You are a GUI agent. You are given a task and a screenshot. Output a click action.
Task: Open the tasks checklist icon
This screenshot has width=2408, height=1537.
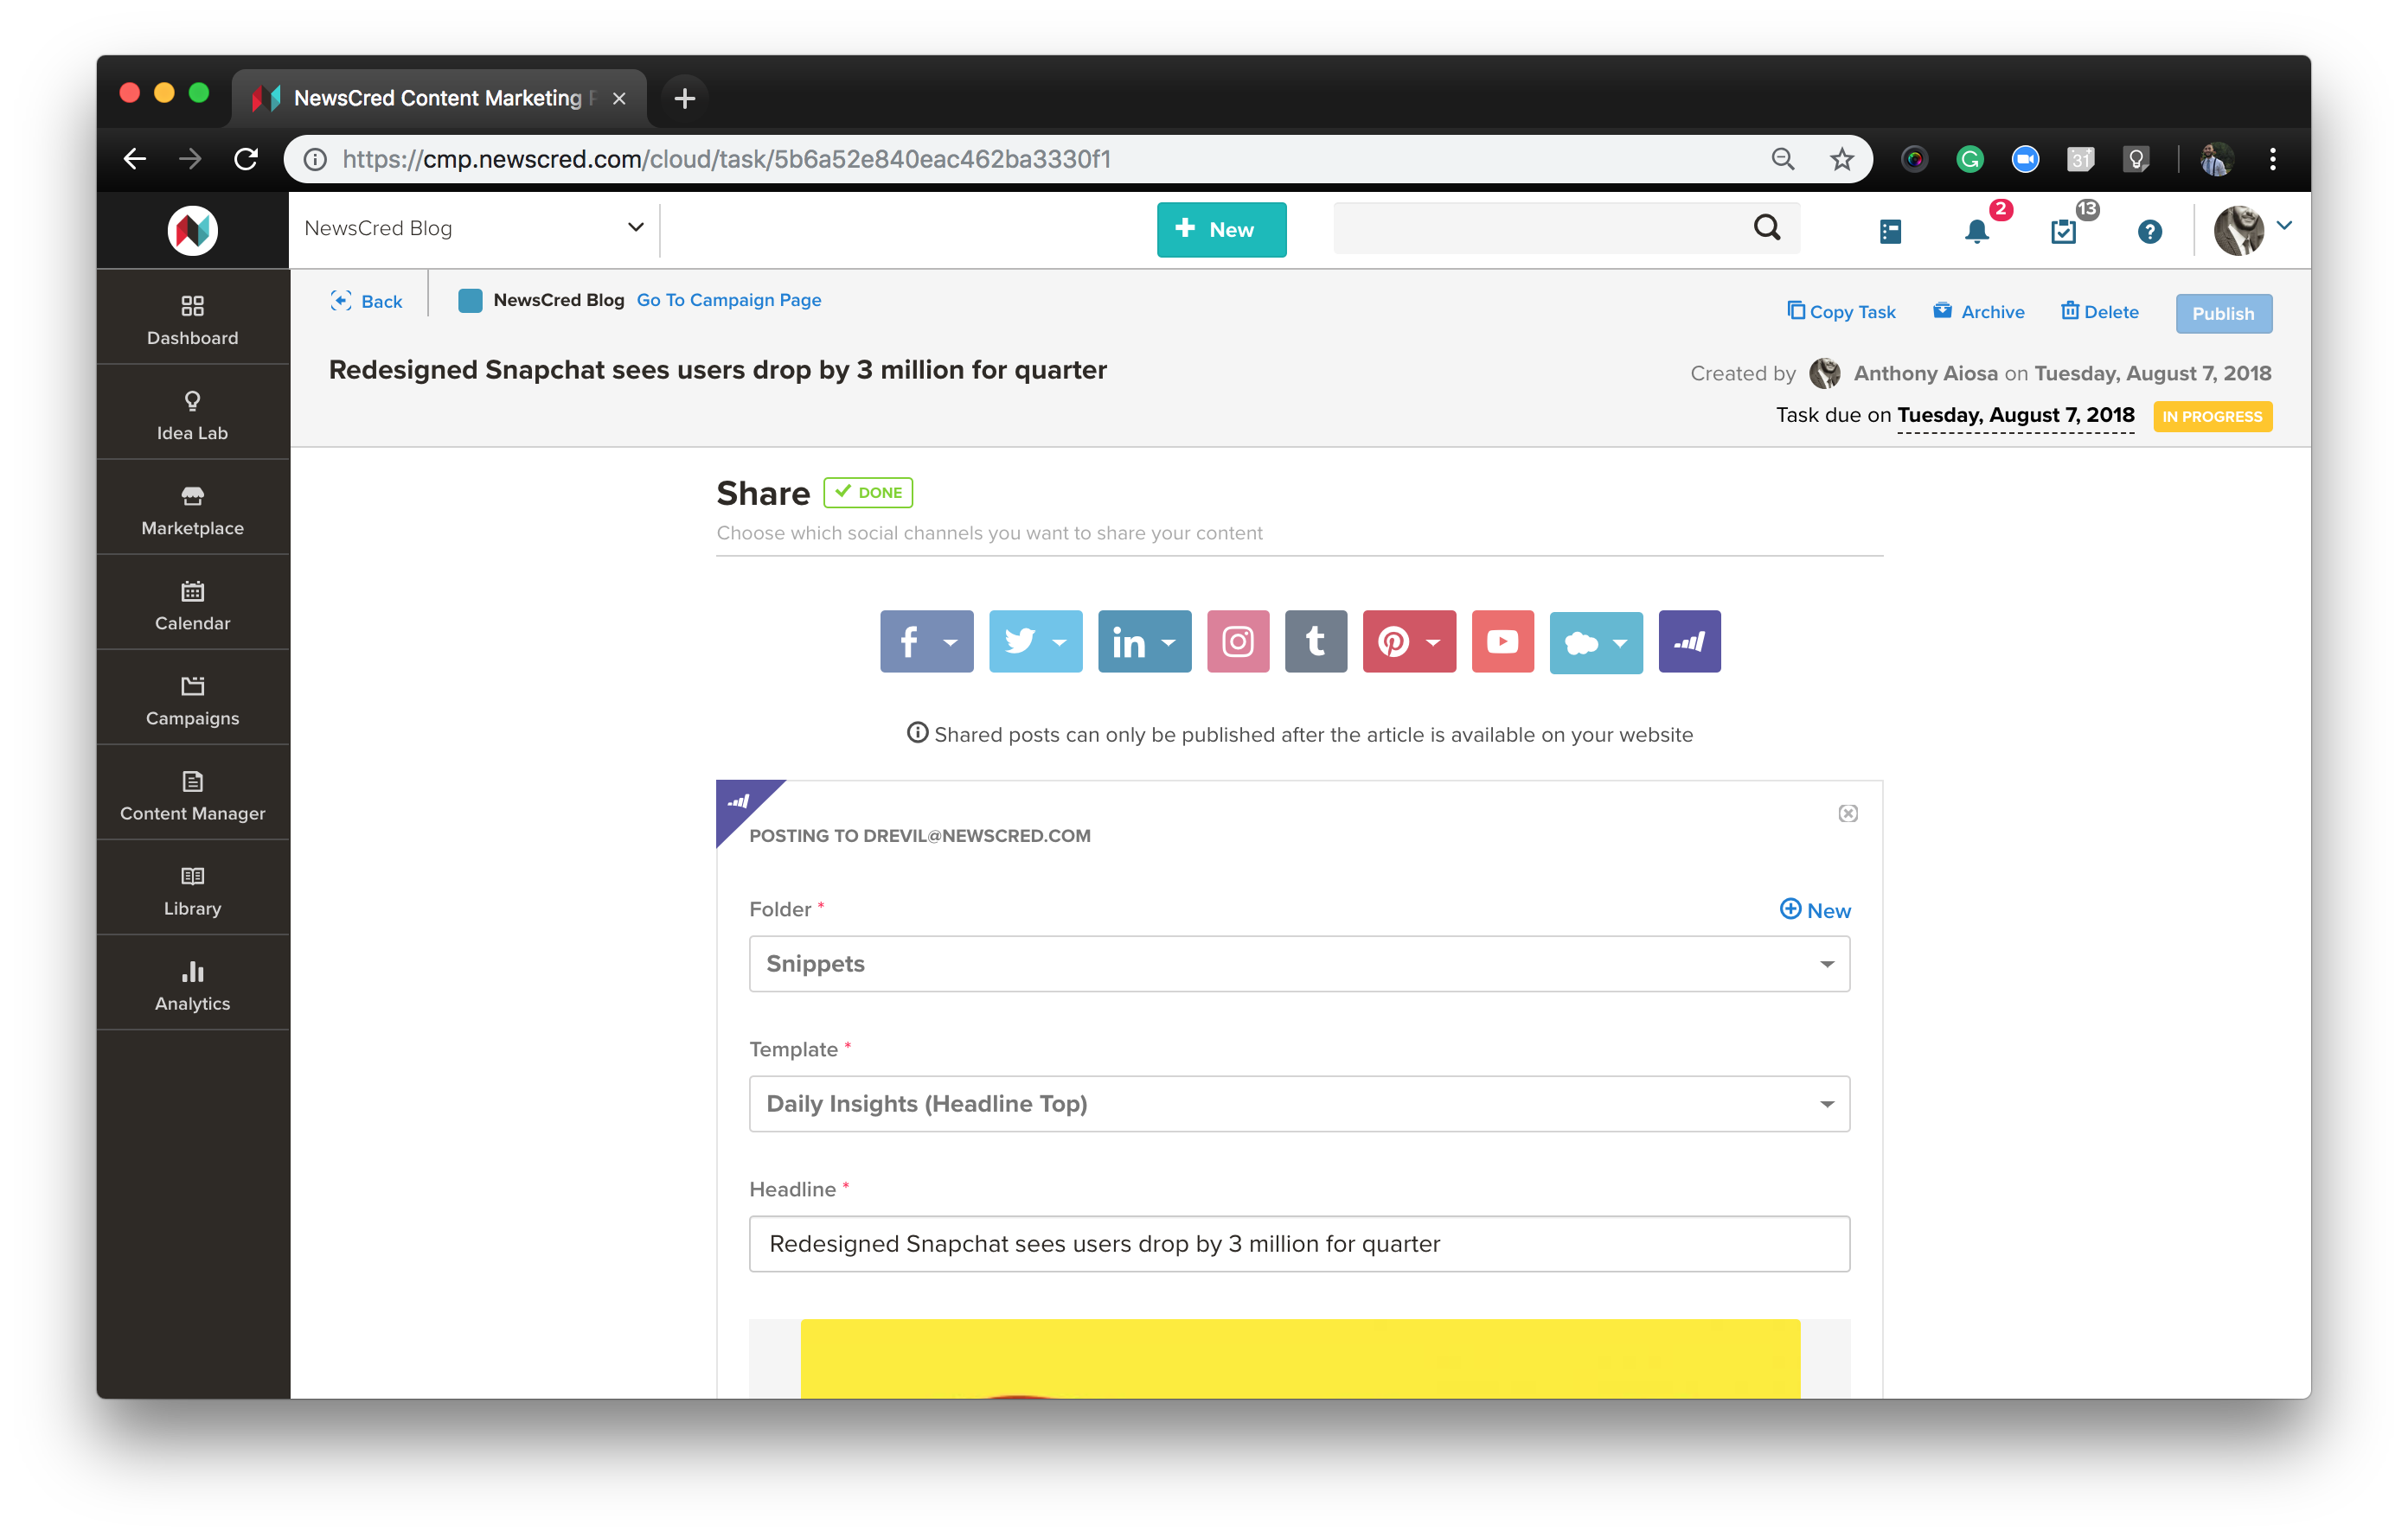2063,232
